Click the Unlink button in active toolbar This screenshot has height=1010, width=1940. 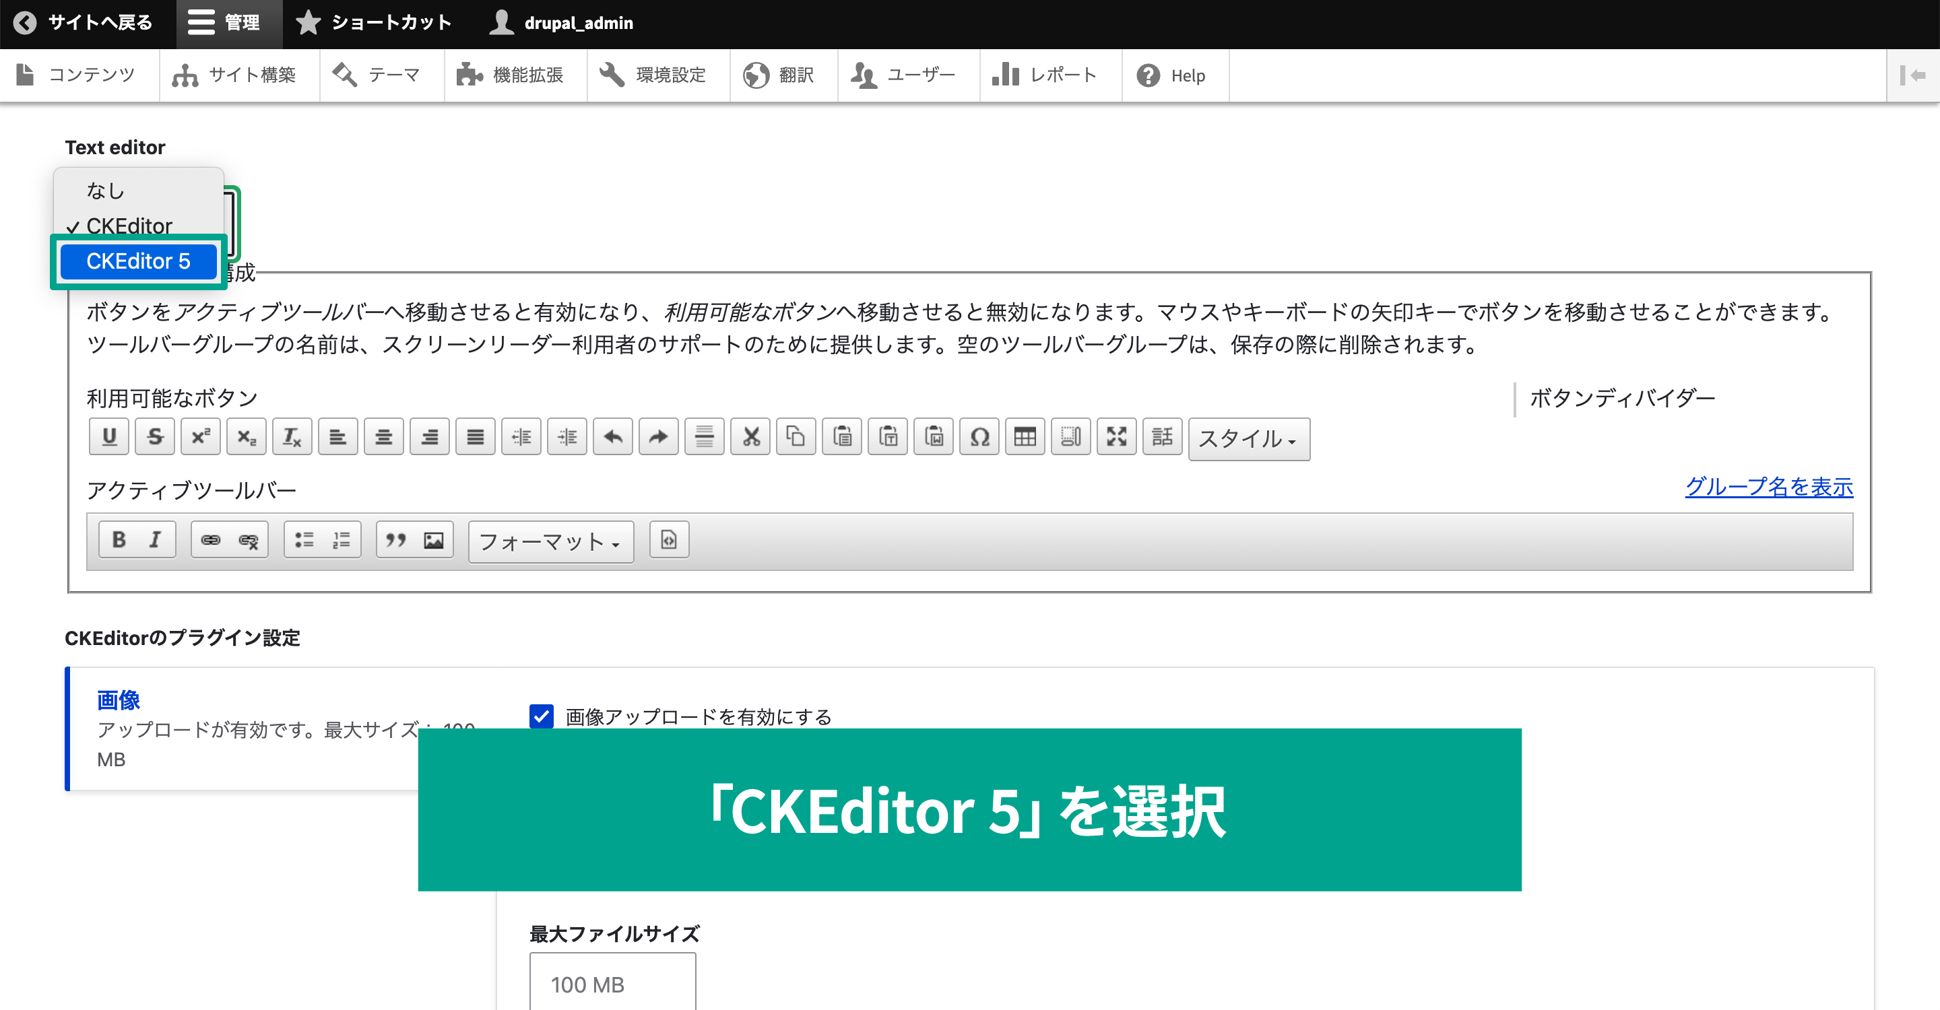tap(249, 539)
